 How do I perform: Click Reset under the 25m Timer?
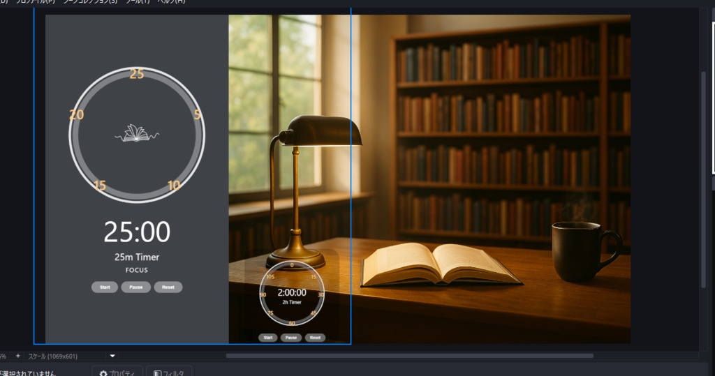point(168,287)
